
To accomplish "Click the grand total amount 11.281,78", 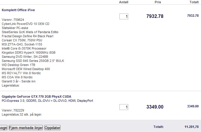I will pyautogui.click(x=192, y=127).
